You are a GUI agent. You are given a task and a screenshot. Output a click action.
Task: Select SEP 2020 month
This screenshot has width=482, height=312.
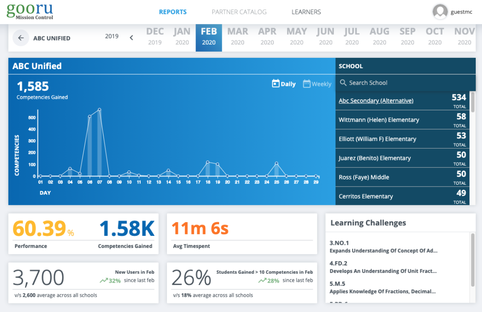click(x=407, y=36)
